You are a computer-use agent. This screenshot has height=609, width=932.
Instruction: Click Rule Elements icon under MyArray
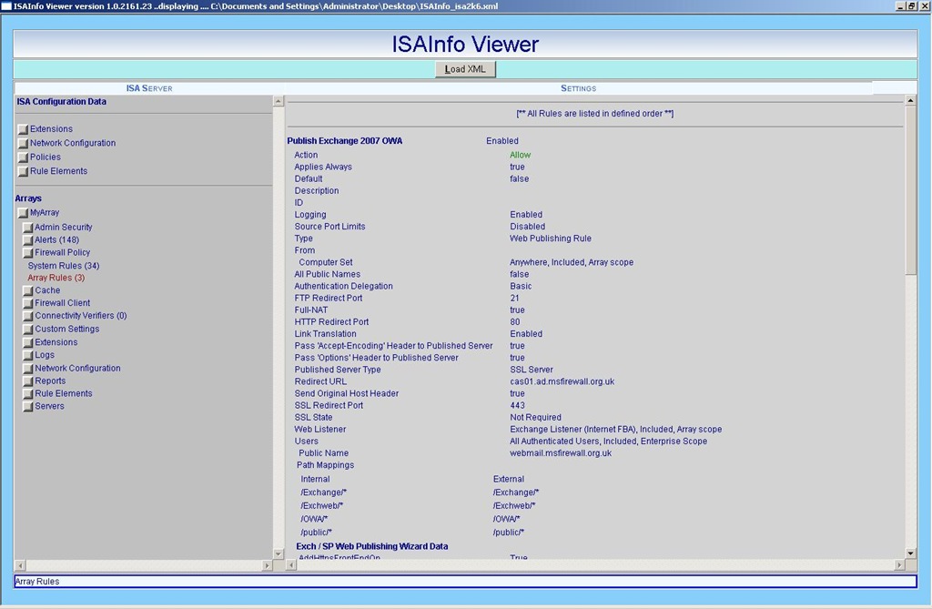[x=28, y=393]
